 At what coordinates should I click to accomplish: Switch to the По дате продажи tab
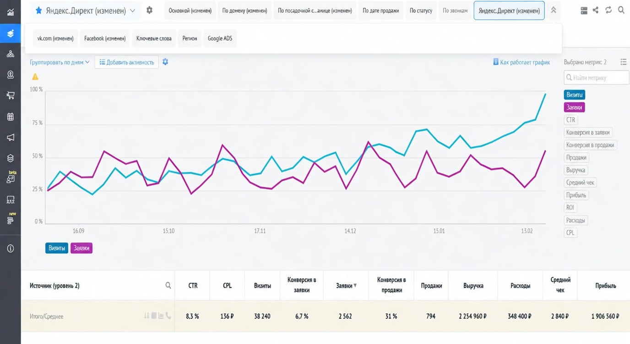click(380, 11)
